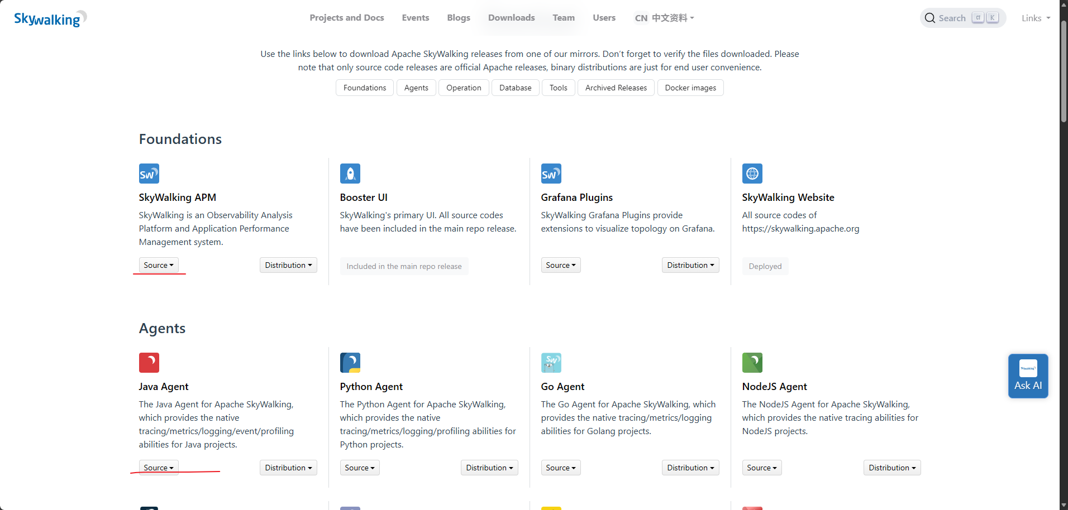Open the Ask AI chat widget
Viewport: 1068px width, 510px height.
(1028, 376)
